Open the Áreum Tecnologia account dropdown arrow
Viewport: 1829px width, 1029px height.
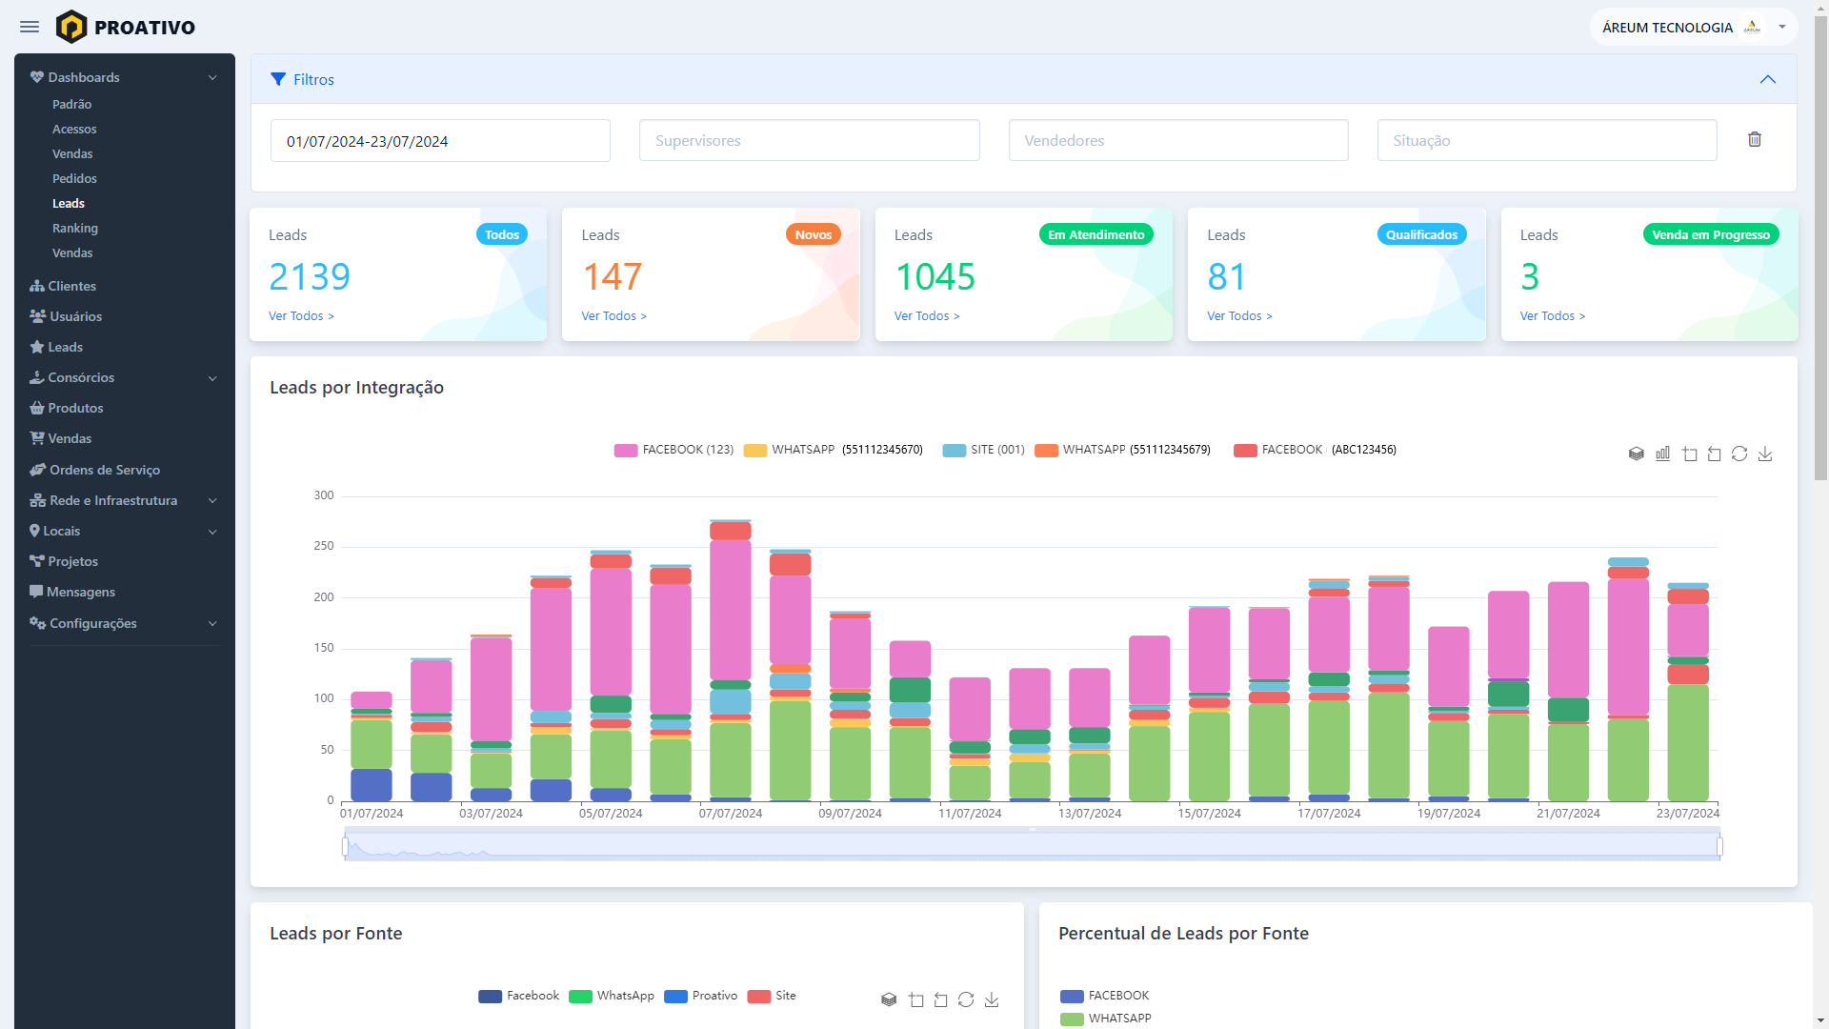coord(1782,27)
